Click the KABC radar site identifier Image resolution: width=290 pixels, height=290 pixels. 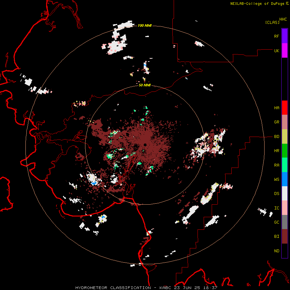[165, 288]
